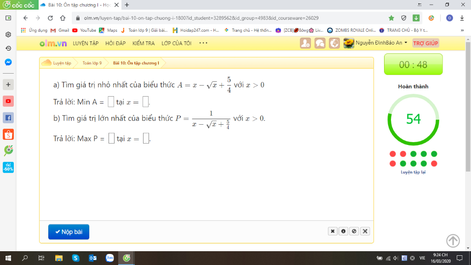Open ZOMBS ROYALE bookmark
This screenshot has width=471, height=265.
point(351,30)
